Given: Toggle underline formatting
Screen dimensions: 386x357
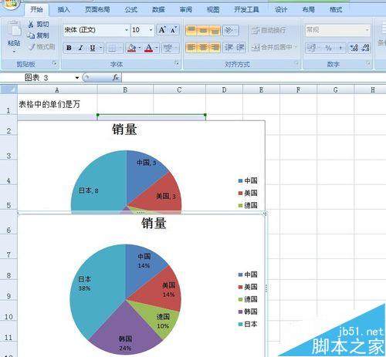Looking at the screenshot, I should pyautogui.click(x=93, y=48).
